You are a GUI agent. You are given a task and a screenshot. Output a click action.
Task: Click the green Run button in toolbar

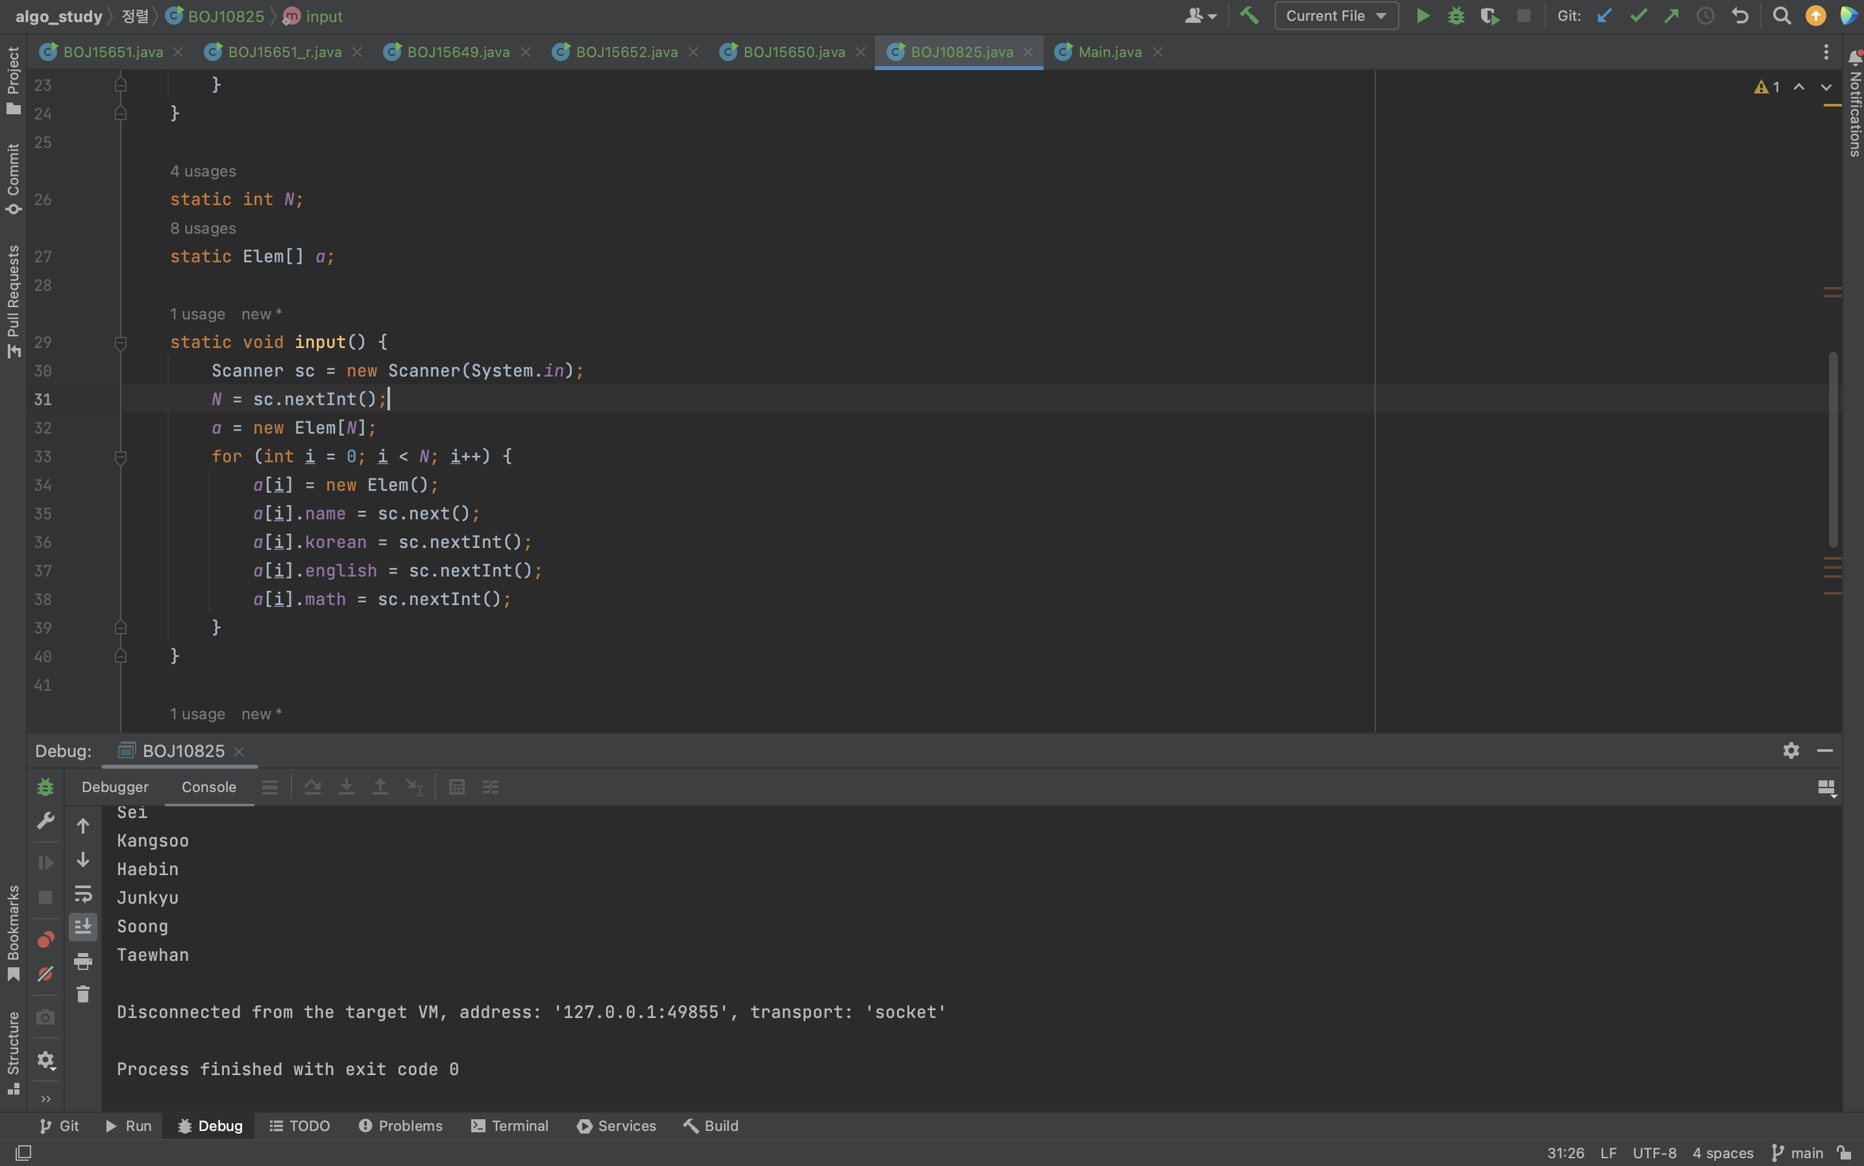(x=1422, y=16)
